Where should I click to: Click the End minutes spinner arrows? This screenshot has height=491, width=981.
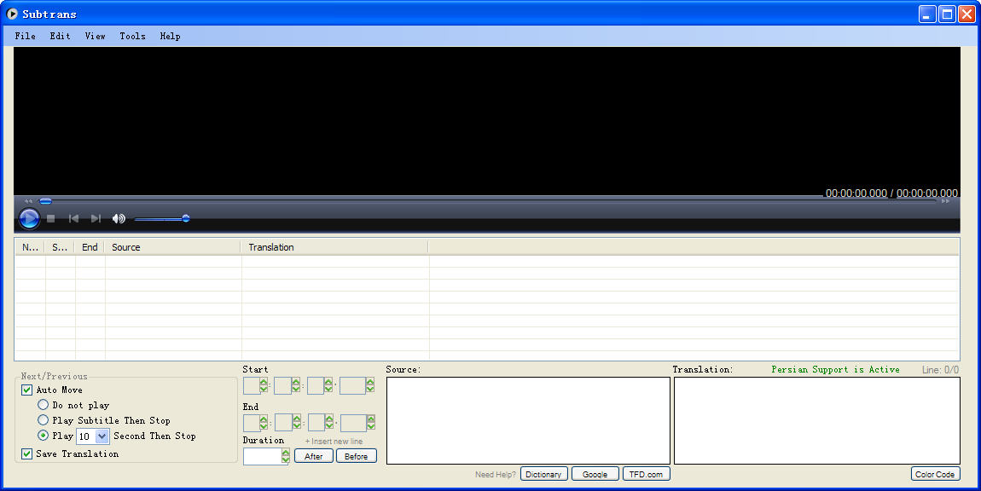[x=297, y=423]
